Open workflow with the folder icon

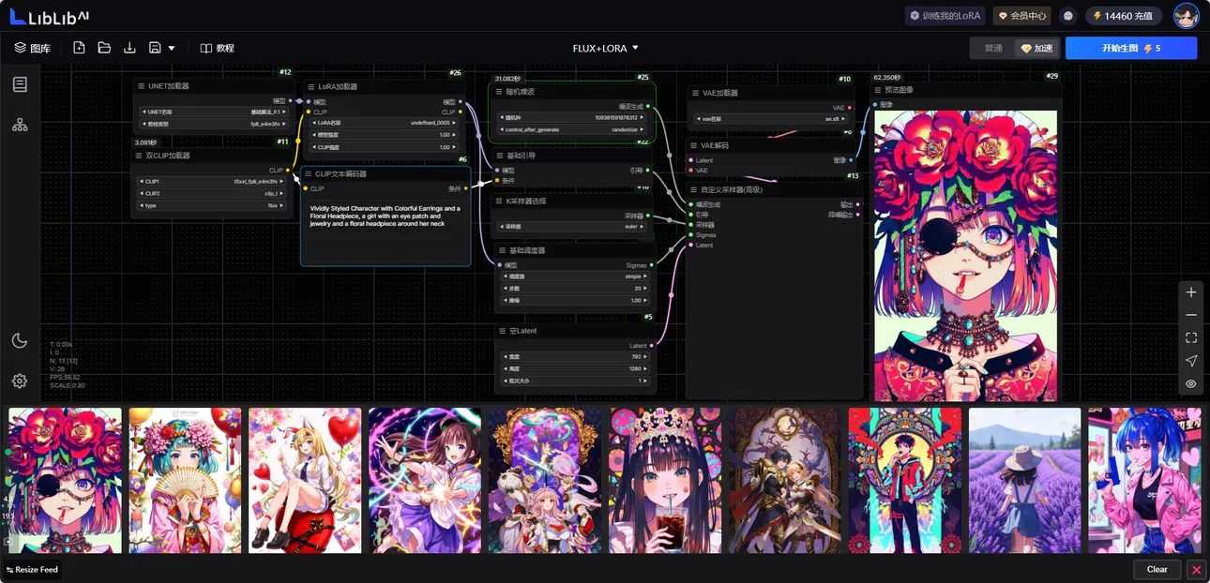pos(104,48)
